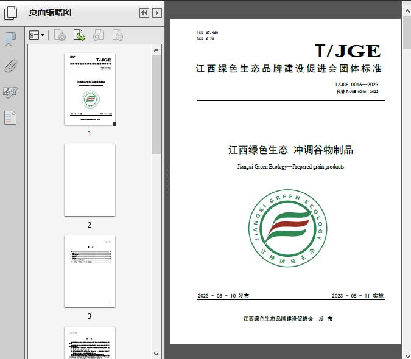
Task: Open the Bookmarks panel
Action: [x=10, y=40]
